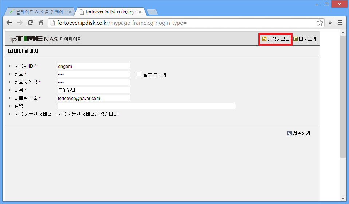This screenshot has height=204, width=349.
Task: Enable the 암호 보이기 checkbox
Action: coord(139,74)
